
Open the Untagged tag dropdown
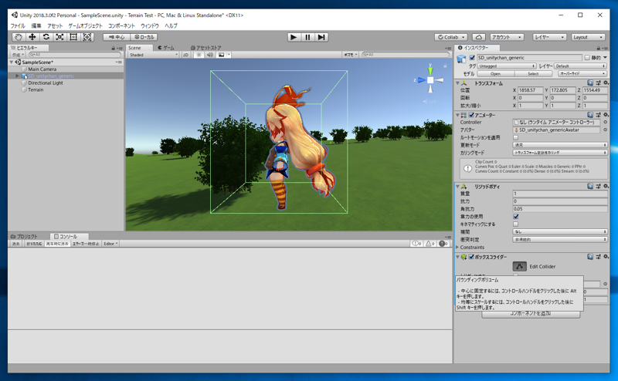coord(507,66)
